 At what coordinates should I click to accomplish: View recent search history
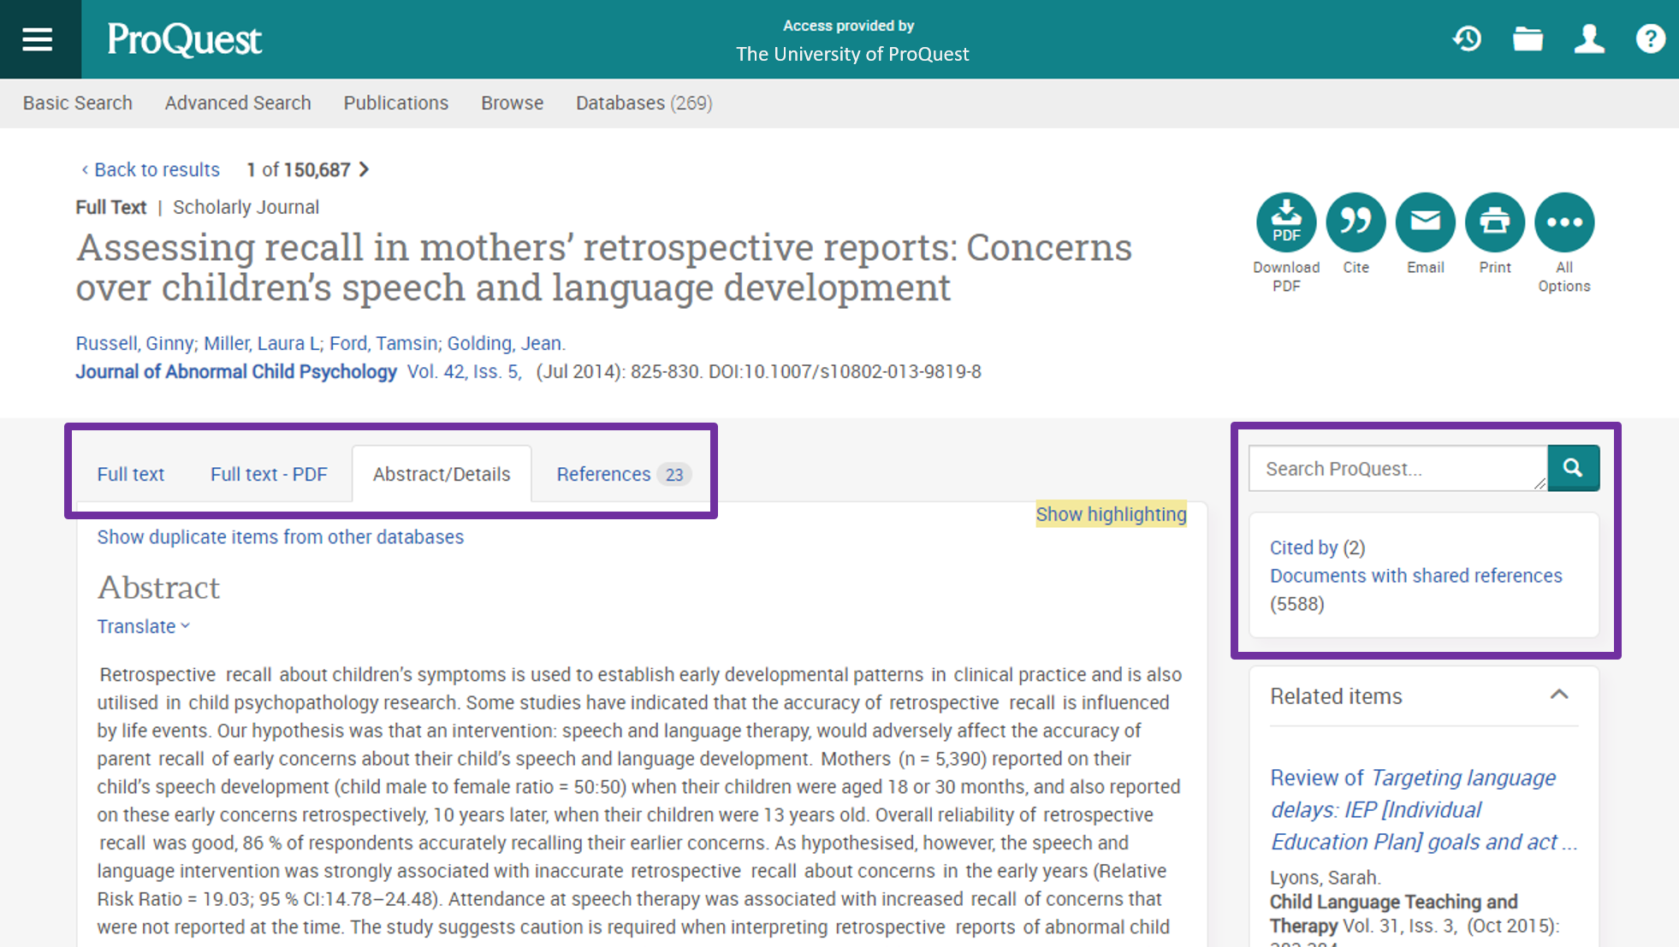tap(1467, 38)
